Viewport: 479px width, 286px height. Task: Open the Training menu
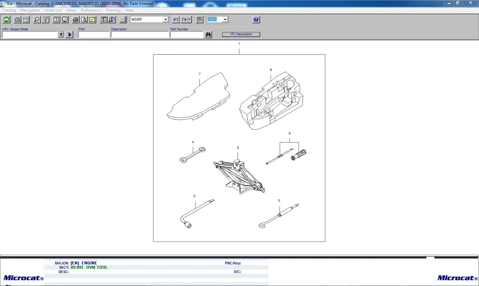pos(113,10)
